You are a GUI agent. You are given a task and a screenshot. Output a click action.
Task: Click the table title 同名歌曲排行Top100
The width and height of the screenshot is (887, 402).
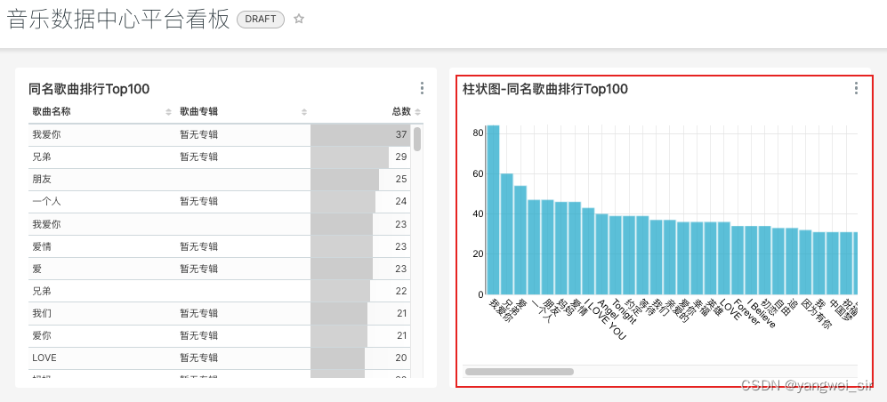[89, 89]
